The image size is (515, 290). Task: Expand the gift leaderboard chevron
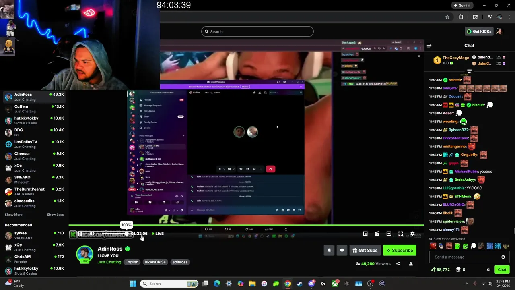[469, 71]
